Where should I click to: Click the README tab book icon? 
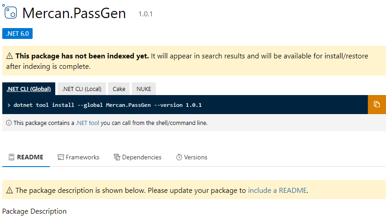coord(11,157)
